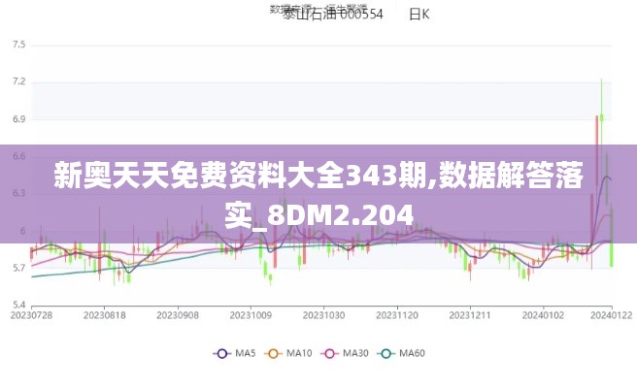
Task: Click the x-axis date 20230728
Action: point(31,315)
